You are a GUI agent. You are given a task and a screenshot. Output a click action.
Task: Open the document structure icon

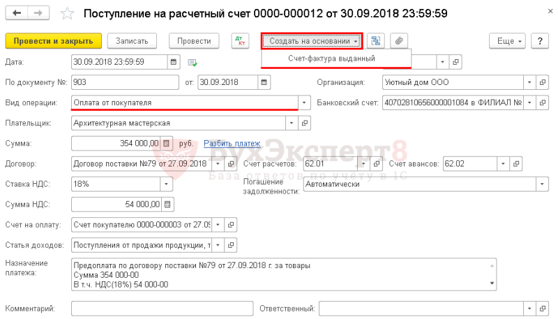(x=376, y=41)
